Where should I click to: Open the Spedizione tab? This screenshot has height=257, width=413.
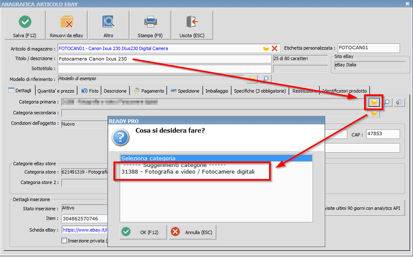[x=185, y=91]
